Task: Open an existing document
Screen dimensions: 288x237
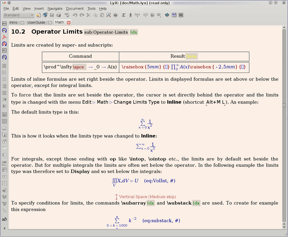Action: point(45,15)
